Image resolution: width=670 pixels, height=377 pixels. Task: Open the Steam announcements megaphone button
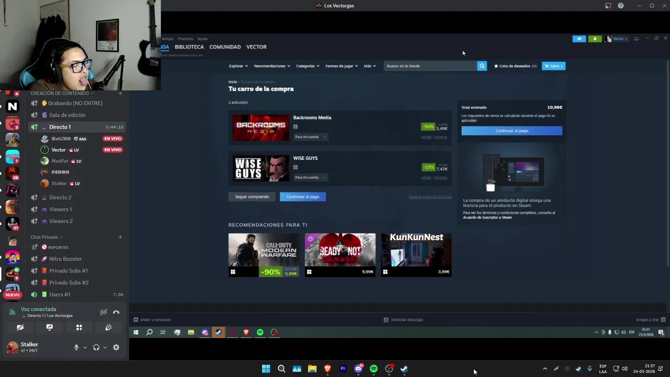579,39
